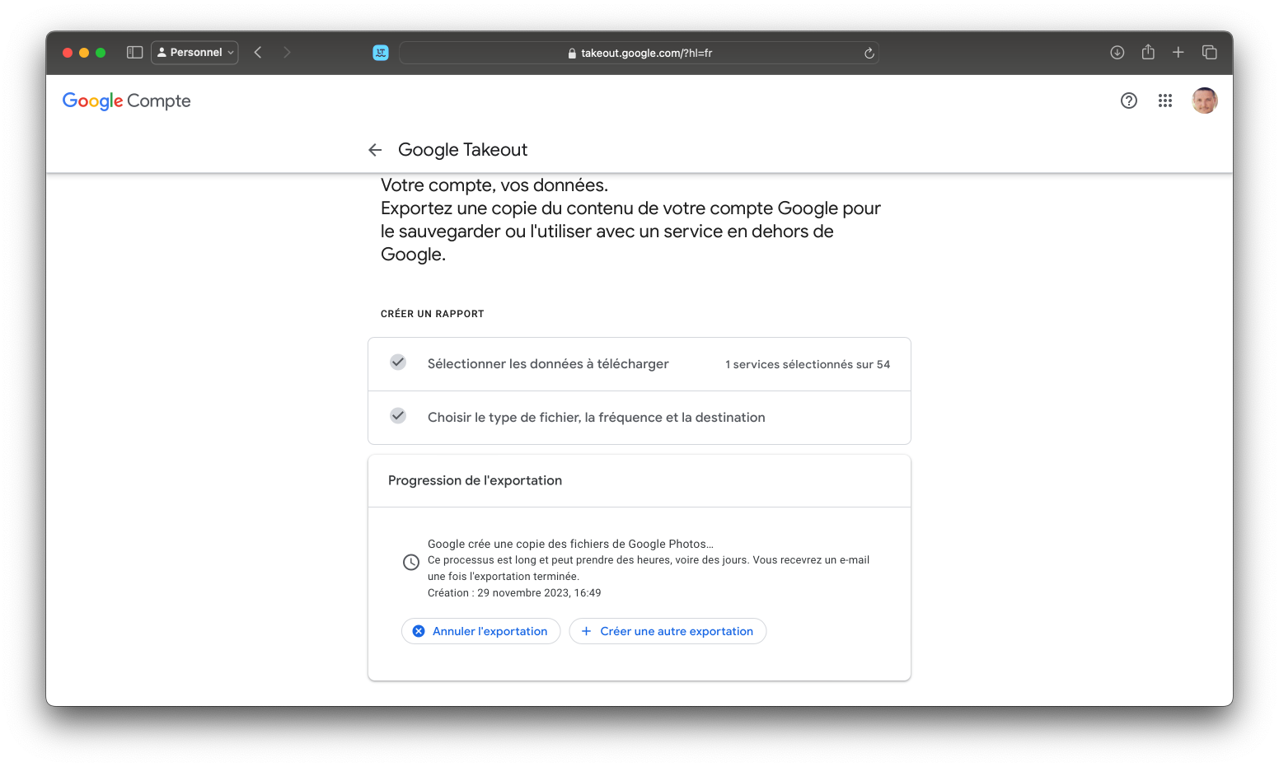This screenshot has width=1279, height=767.
Task: Expand Sélectionner les données à télécharger step
Action: pos(639,364)
